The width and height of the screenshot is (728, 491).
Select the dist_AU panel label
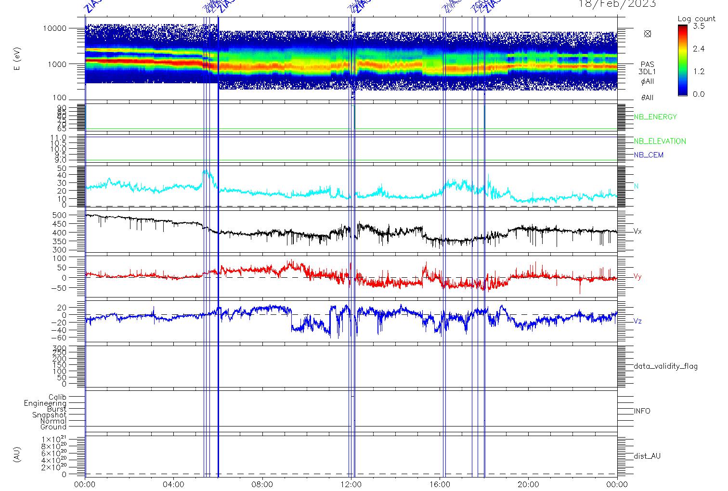[647, 456]
